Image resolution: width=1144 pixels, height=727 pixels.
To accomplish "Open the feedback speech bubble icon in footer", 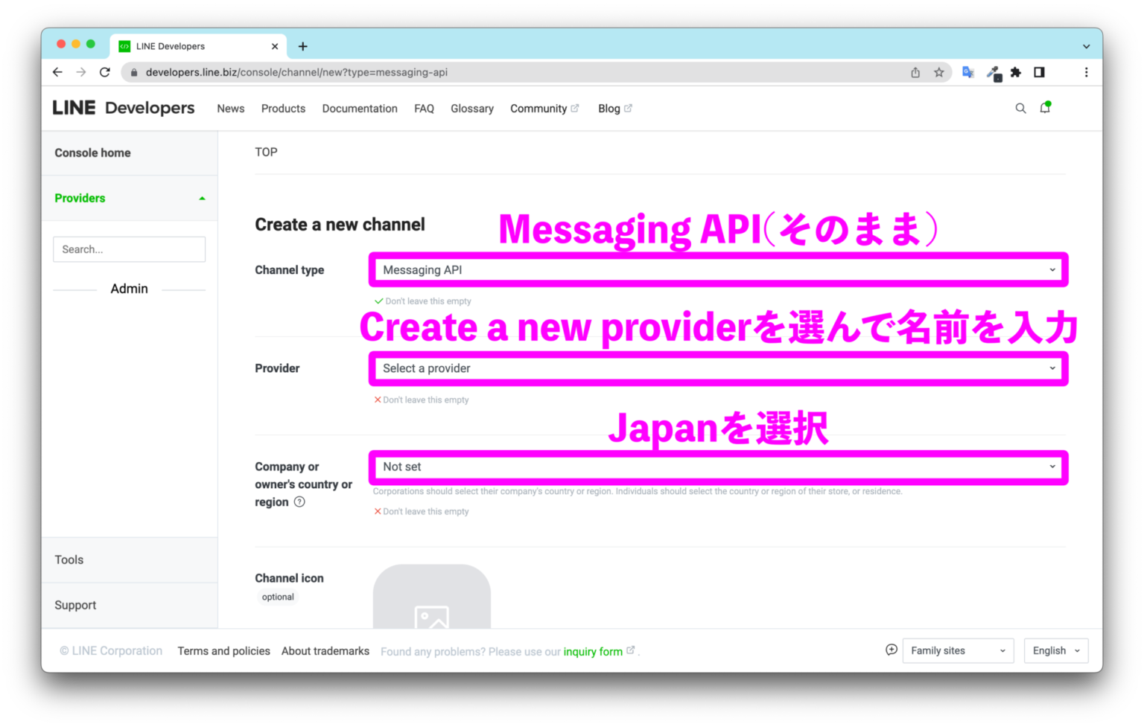I will [x=891, y=650].
